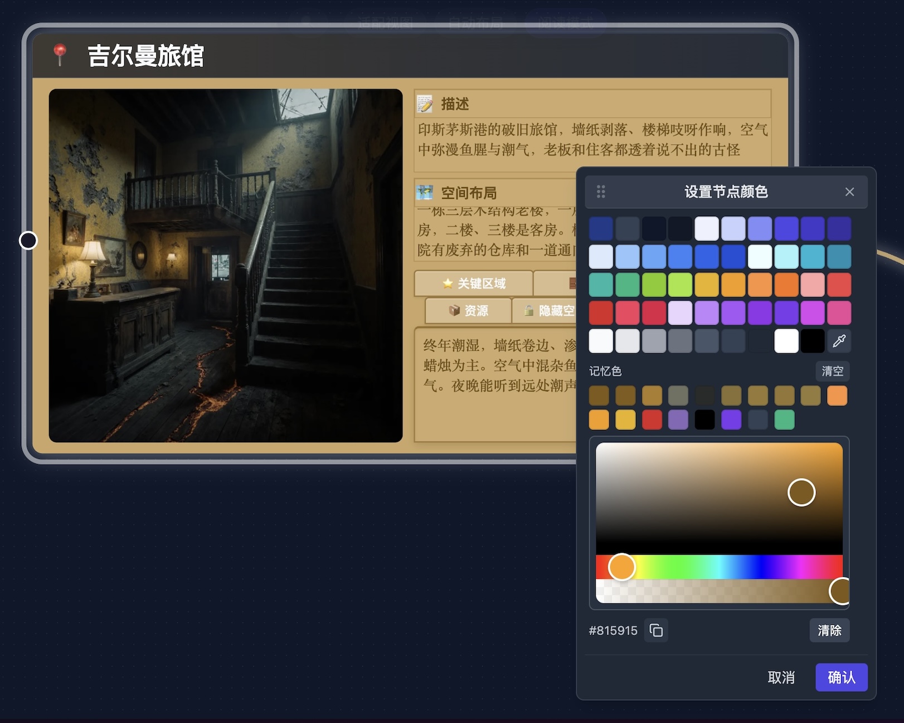Open the staircase hotel image
Screen dimensions: 904x723
[226, 266]
